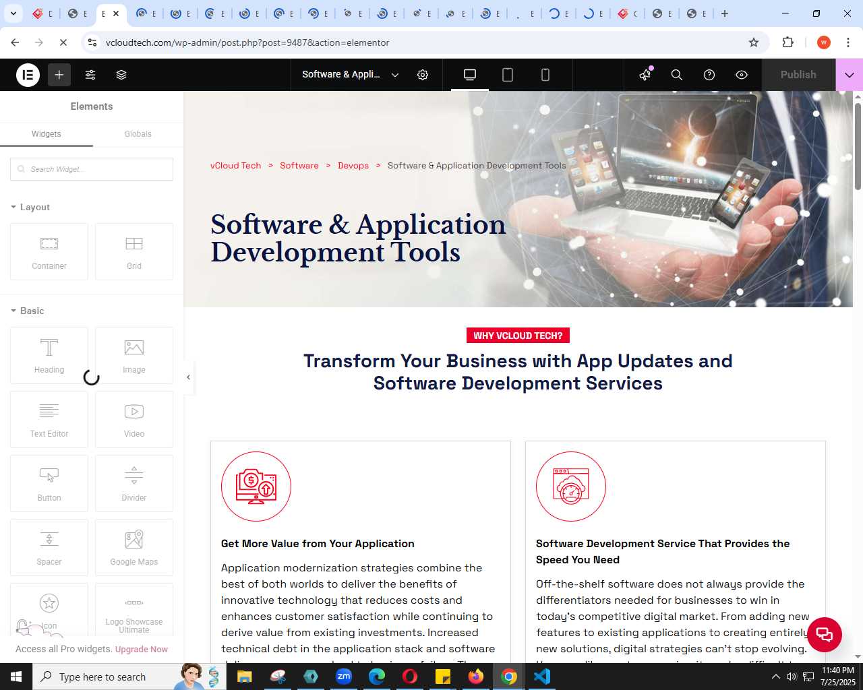Switch to Mobile device preview

tap(545, 75)
